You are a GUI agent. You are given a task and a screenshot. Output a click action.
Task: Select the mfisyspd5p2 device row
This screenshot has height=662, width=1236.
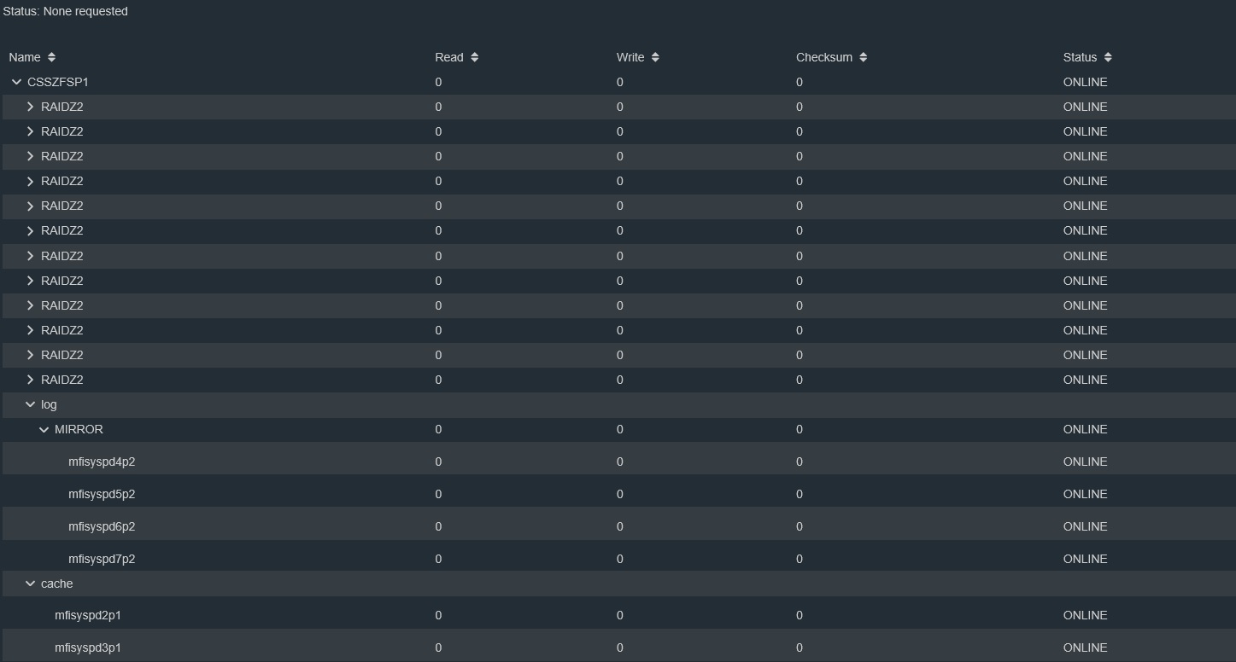tap(618, 494)
